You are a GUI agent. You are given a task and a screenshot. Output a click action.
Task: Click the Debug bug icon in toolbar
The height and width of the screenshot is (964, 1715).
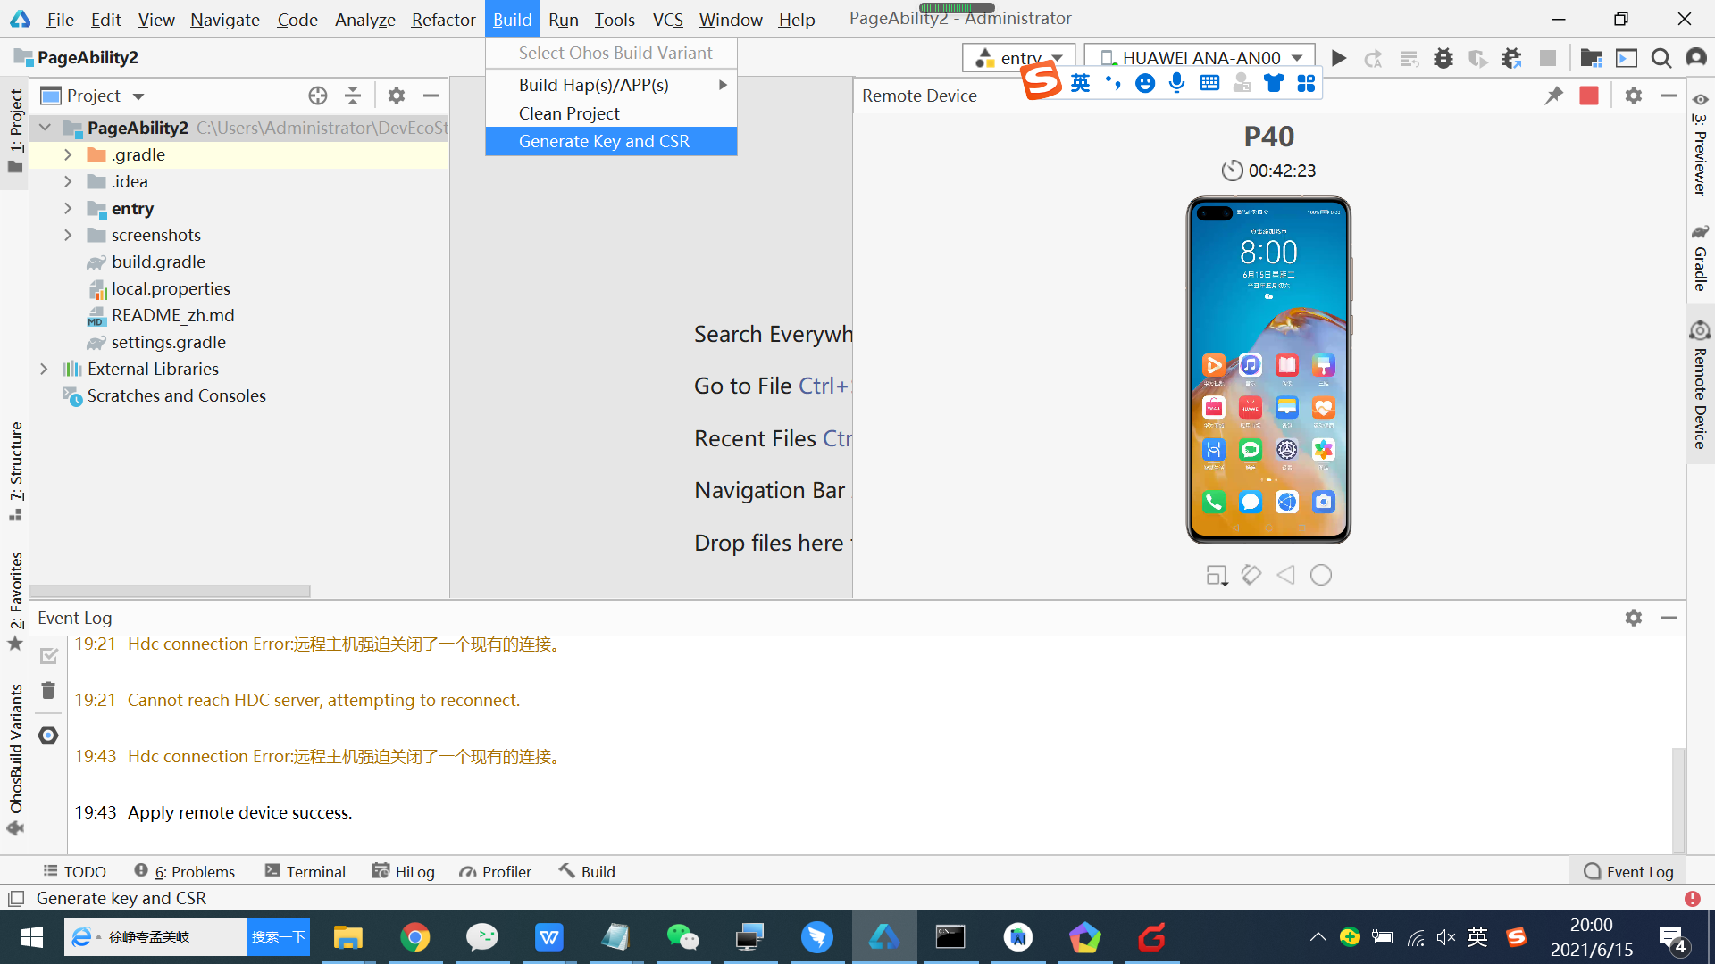[x=1443, y=58]
